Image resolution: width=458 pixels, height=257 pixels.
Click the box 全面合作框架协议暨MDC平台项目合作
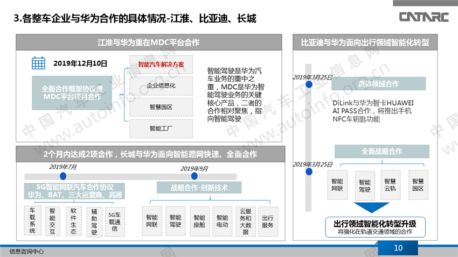pos(72,93)
